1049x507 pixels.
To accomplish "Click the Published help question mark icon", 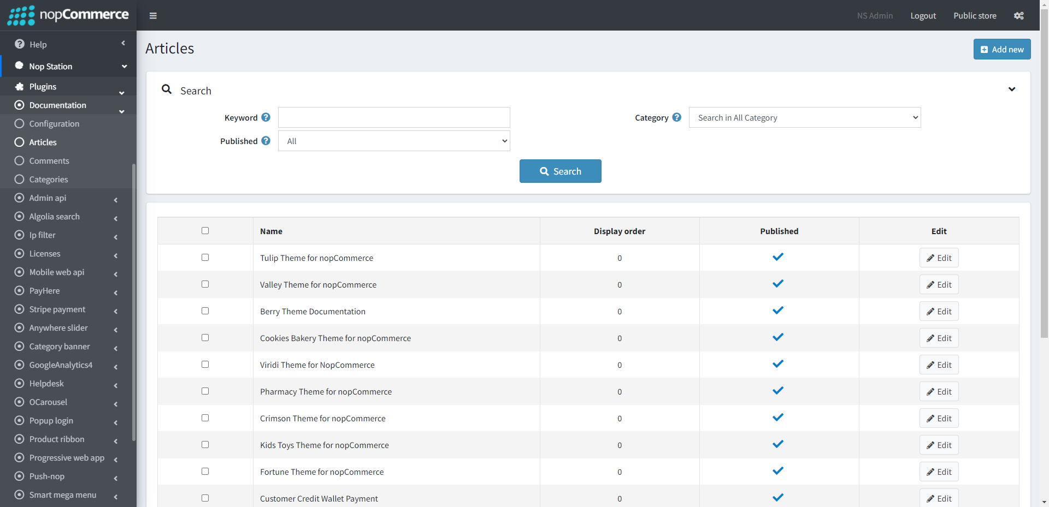I will [266, 141].
